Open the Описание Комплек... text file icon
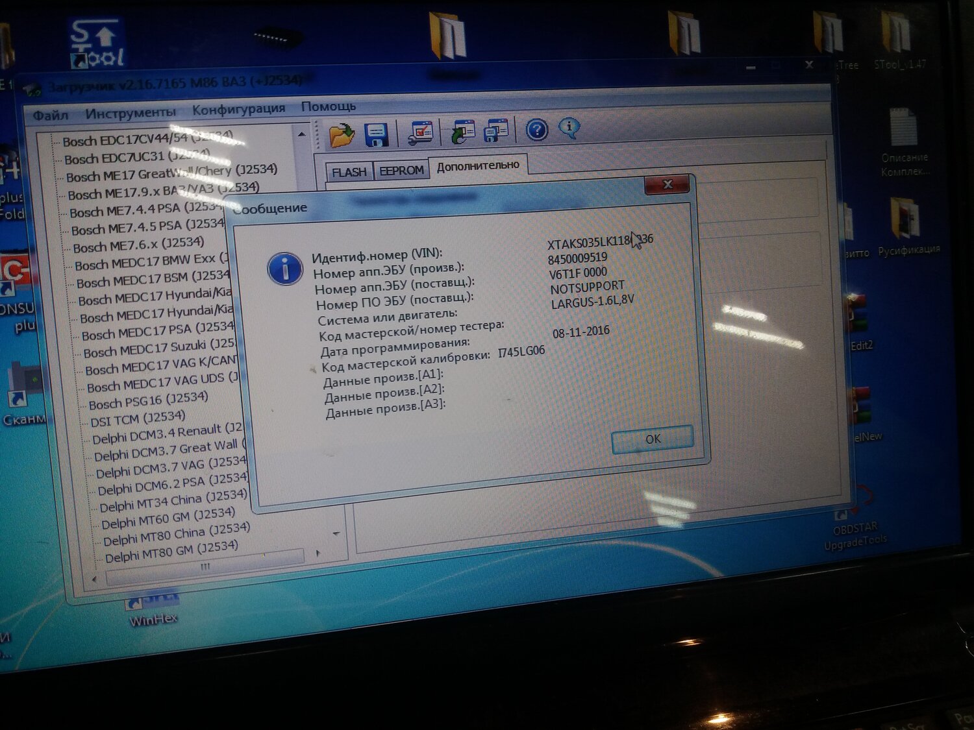 point(905,143)
